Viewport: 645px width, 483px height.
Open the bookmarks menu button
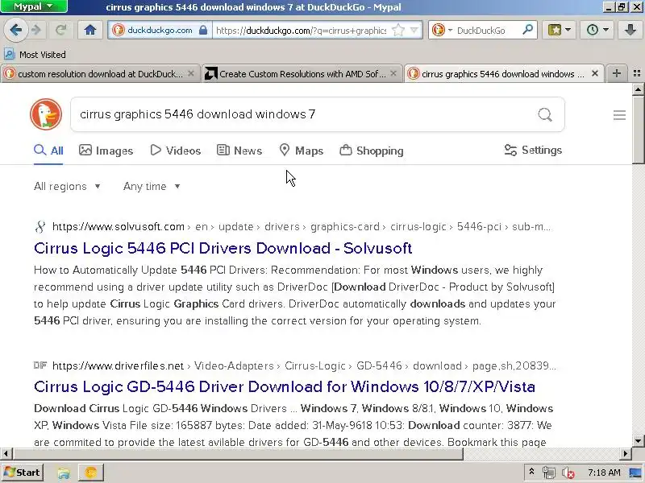pos(559,30)
